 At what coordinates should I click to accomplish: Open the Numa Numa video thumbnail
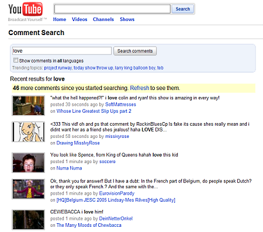(29, 162)
